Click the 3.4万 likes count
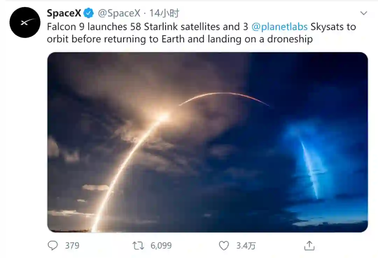The width and height of the screenshot is (378, 258). (x=246, y=246)
